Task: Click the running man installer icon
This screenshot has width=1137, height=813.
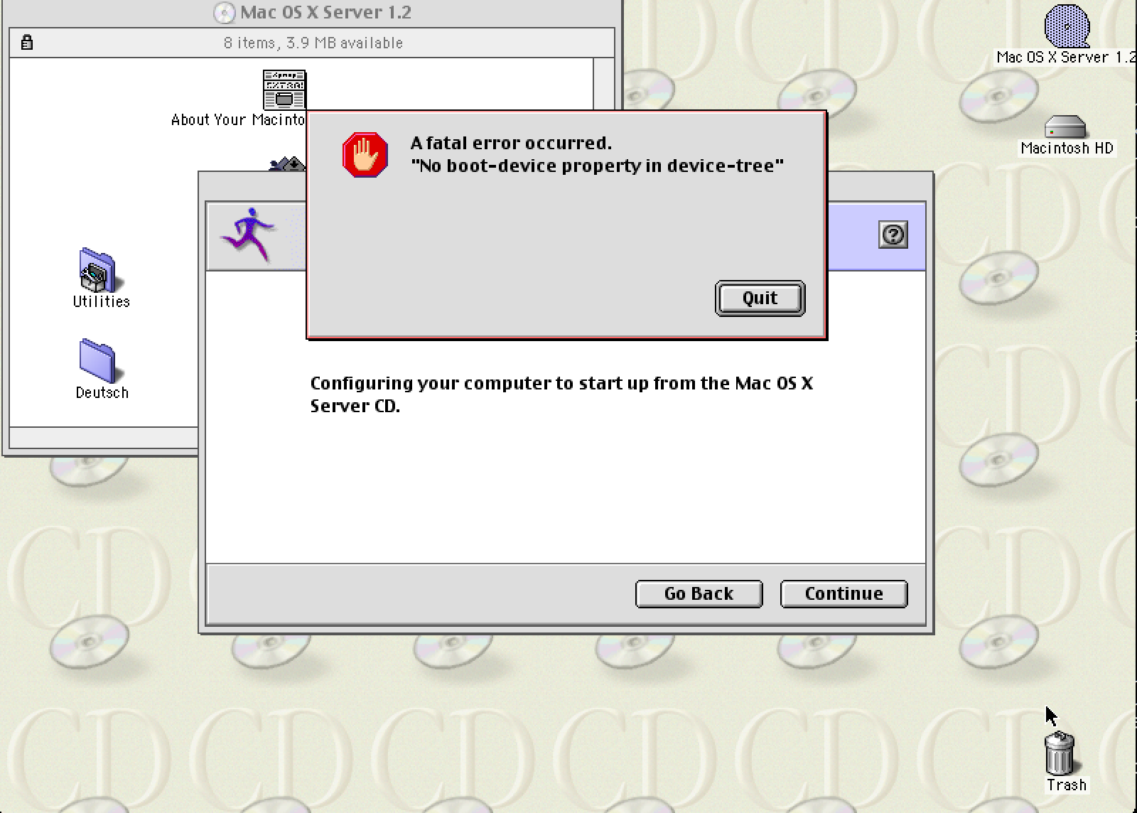Action: tap(247, 235)
